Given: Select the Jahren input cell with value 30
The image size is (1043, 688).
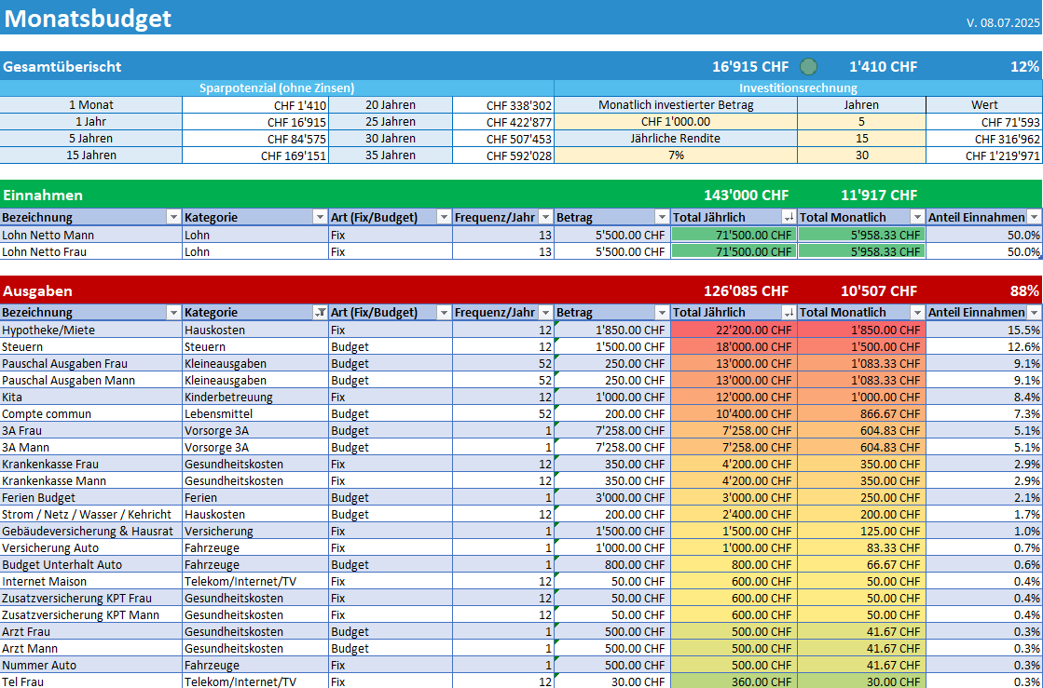Looking at the screenshot, I should pyautogui.click(x=861, y=155).
